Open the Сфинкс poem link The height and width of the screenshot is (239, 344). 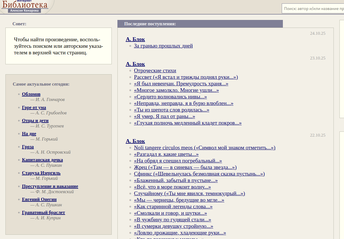(199, 174)
